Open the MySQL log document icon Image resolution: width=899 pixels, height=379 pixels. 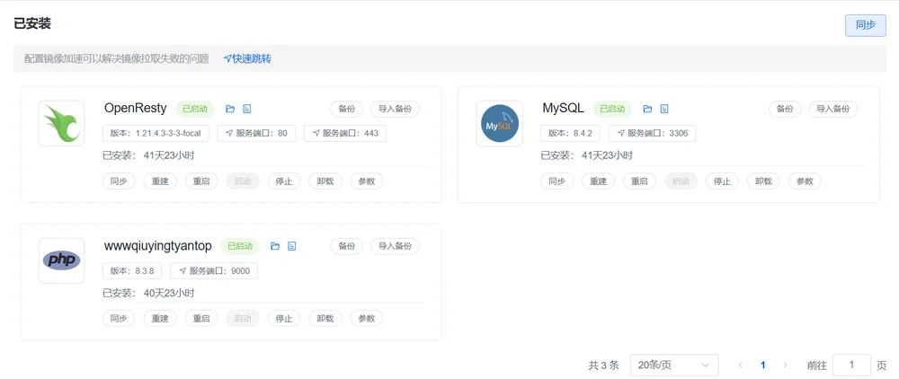pyautogui.click(x=664, y=109)
